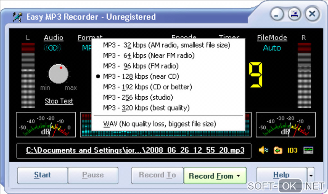Click the FileMode label link
Image resolution: width=328 pixels, height=194 pixels.
272,38
